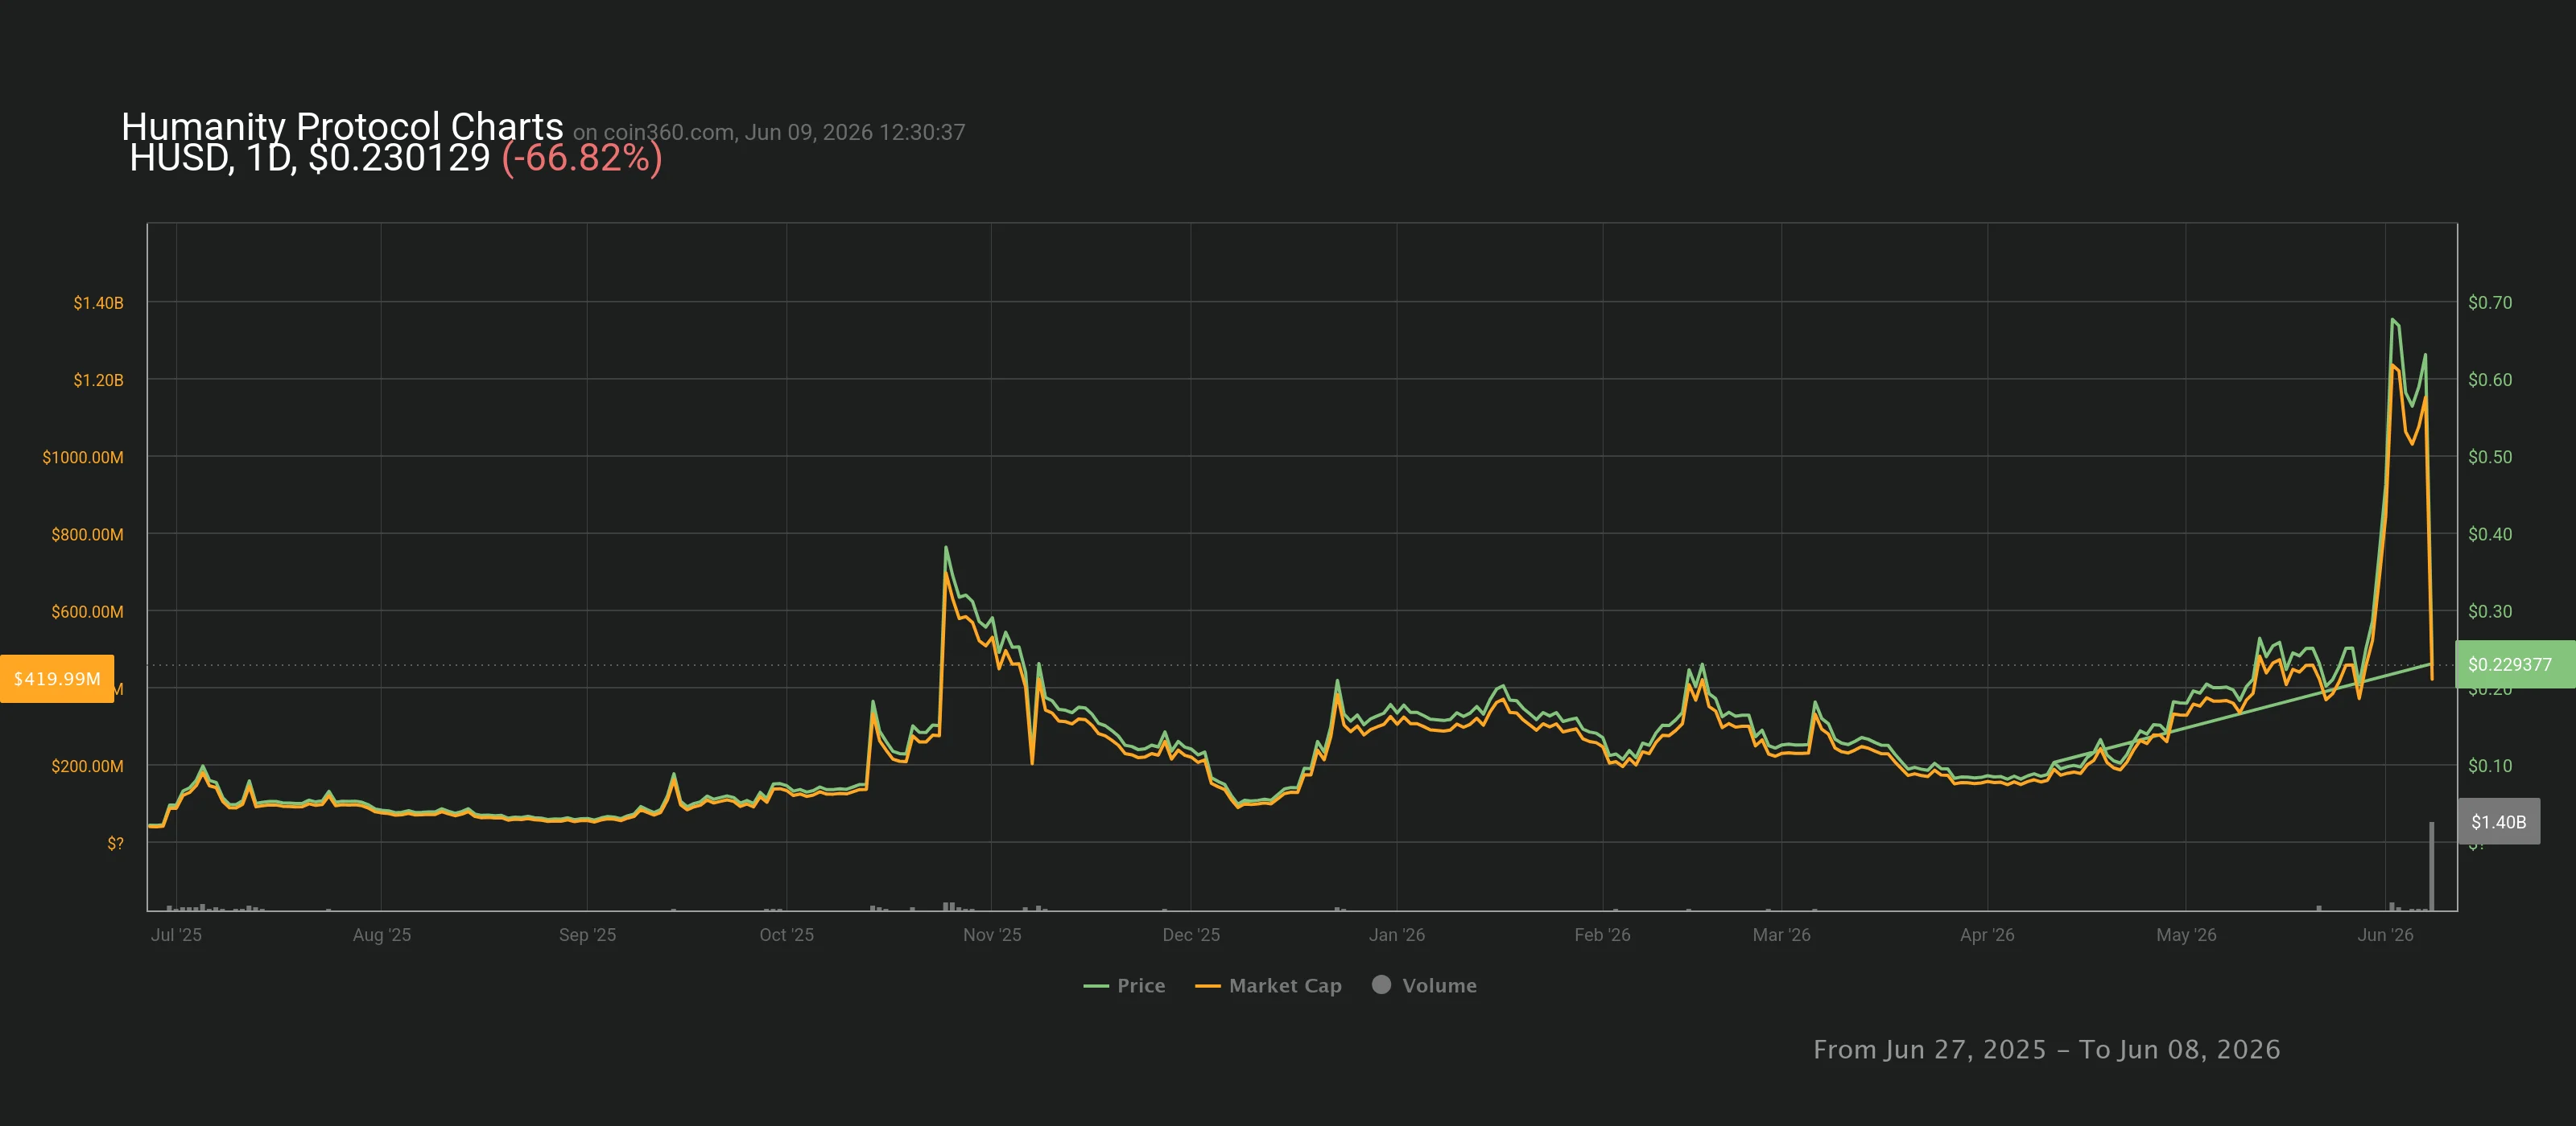Click the date range text below chart
Screen dimensions: 2576x1126
tap(2046, 1049)
